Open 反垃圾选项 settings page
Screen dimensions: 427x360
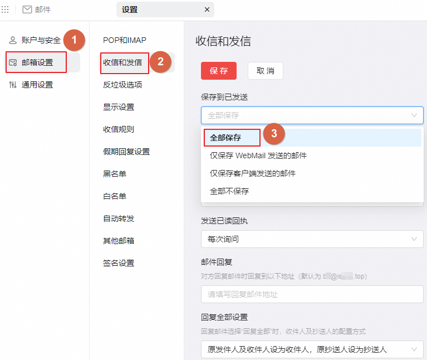click(x=122, y=85)
